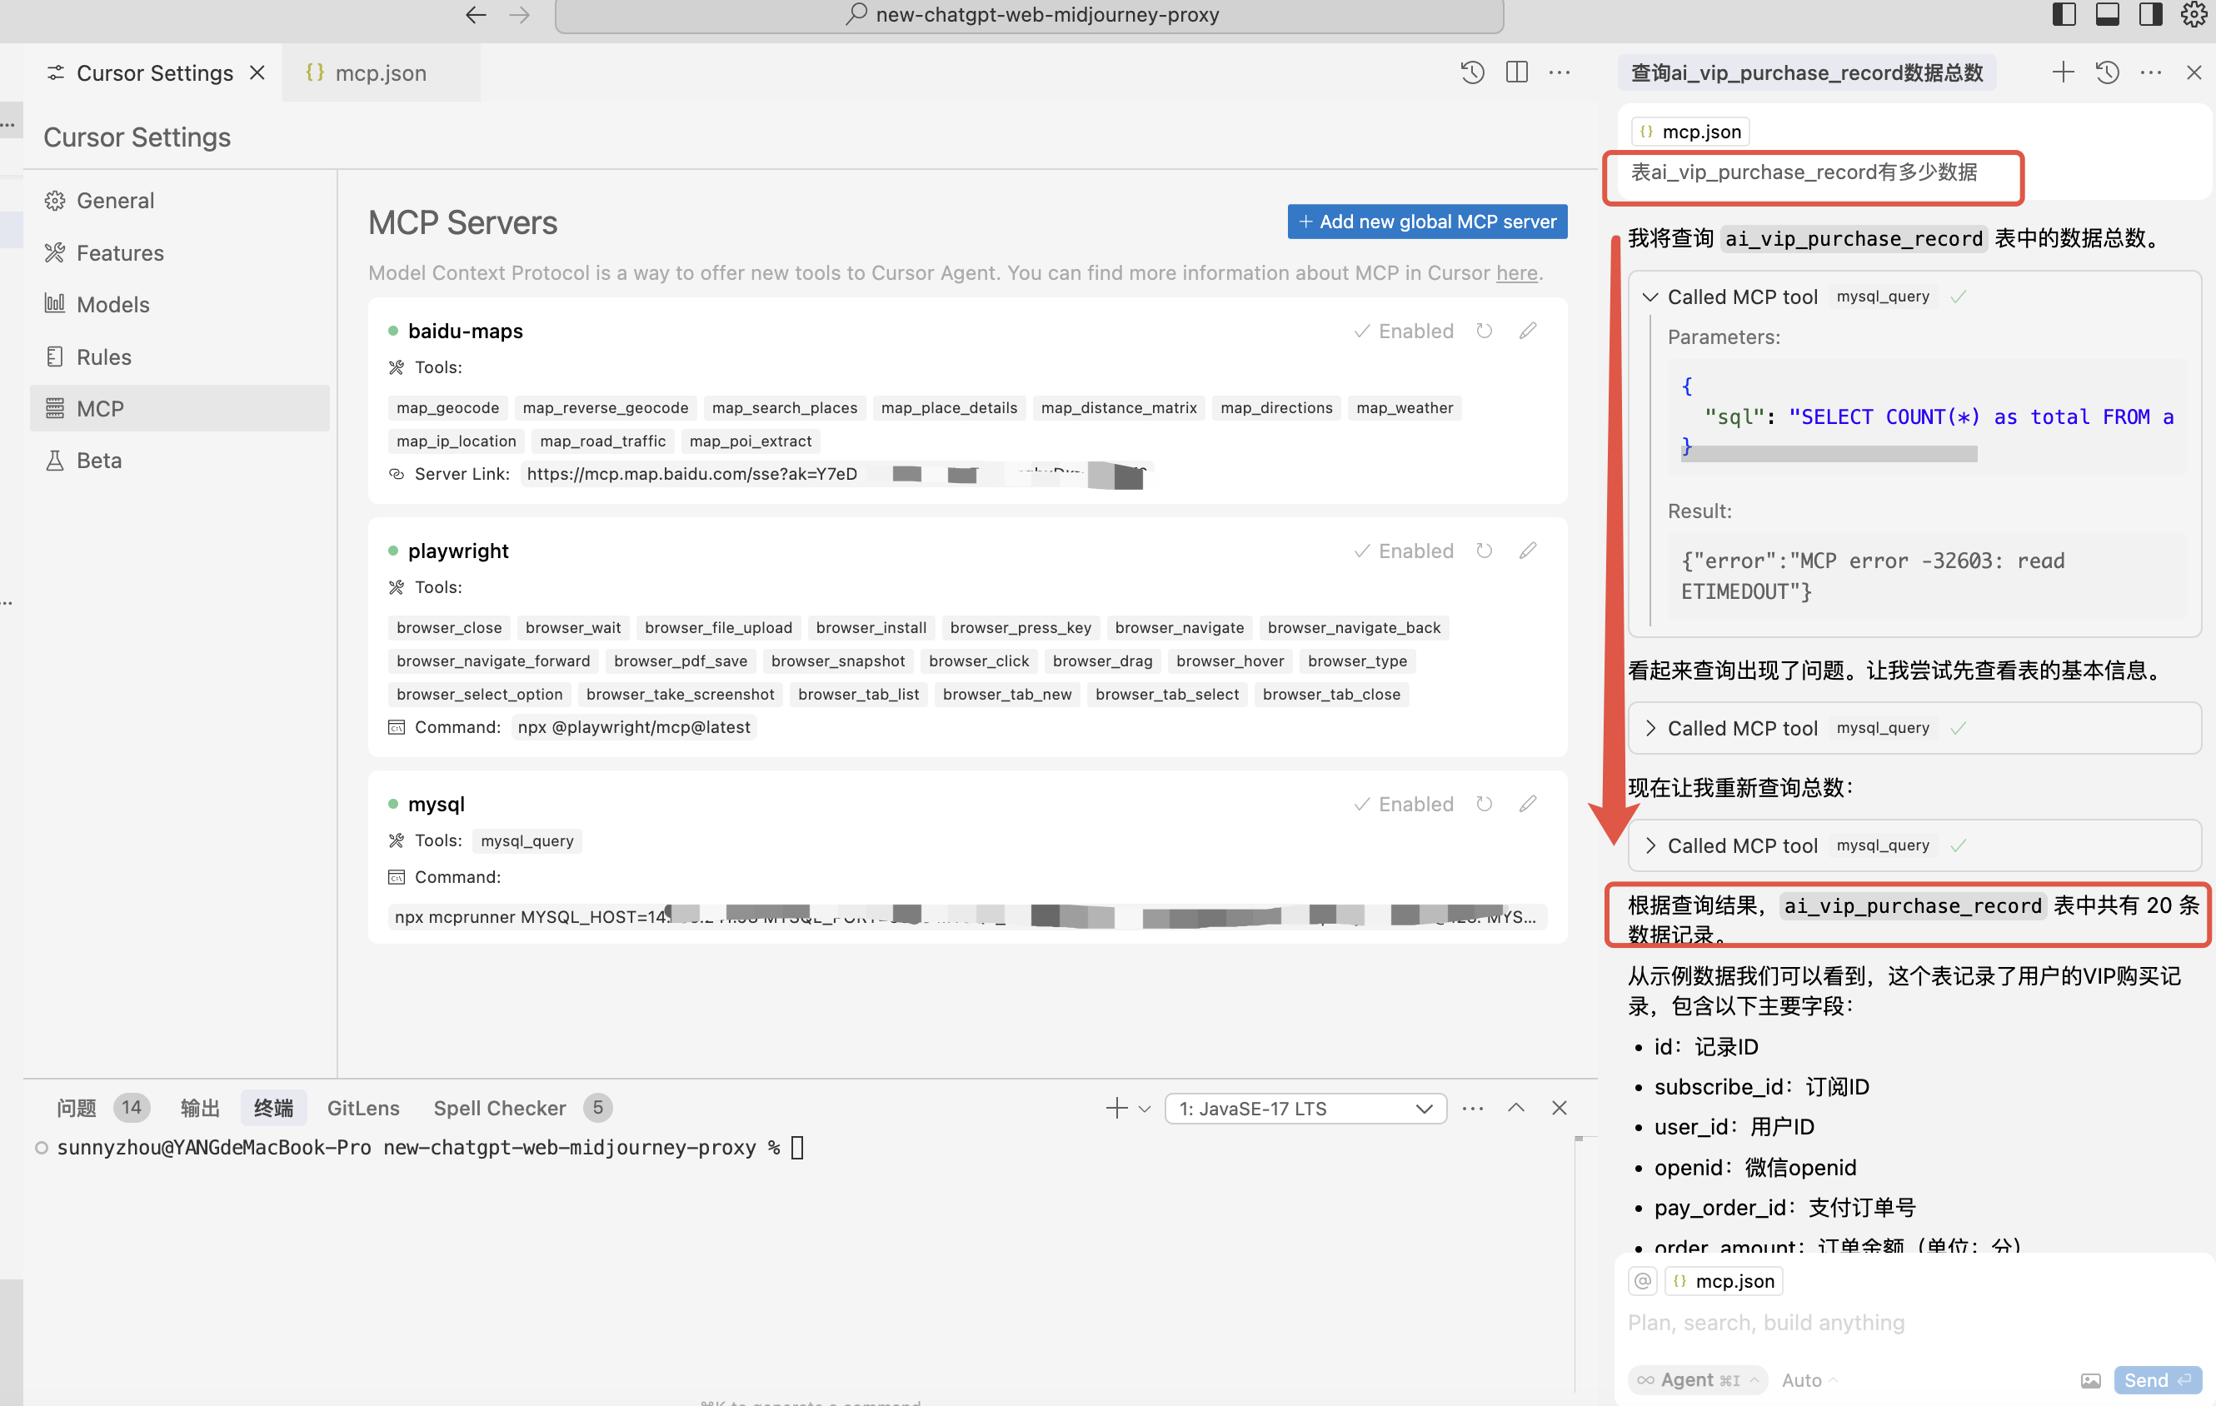The image size is (2216, 1406).
Task: Toggle Enabled state of playwright server
Action: point(1404,551)
